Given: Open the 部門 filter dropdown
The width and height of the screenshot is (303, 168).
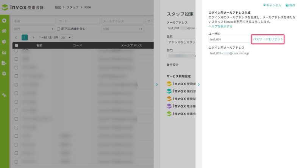Looking at the screenshot, I should pos(34,29).
